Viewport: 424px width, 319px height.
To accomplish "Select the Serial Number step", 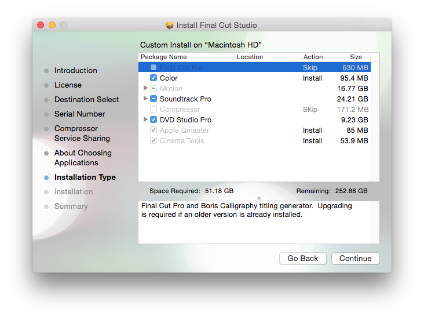I will (x=79, y=114).
